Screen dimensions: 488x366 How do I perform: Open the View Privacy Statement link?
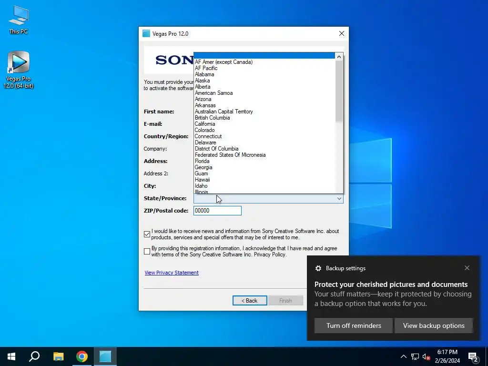tap(172, 273)
